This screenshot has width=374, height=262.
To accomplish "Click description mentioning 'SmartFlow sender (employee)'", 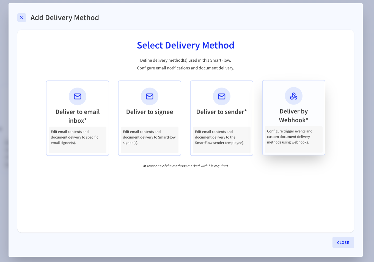I will point(219,137).
